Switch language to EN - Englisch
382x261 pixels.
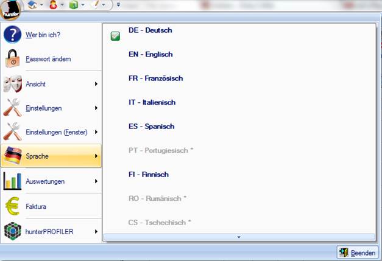coord(150,54)
